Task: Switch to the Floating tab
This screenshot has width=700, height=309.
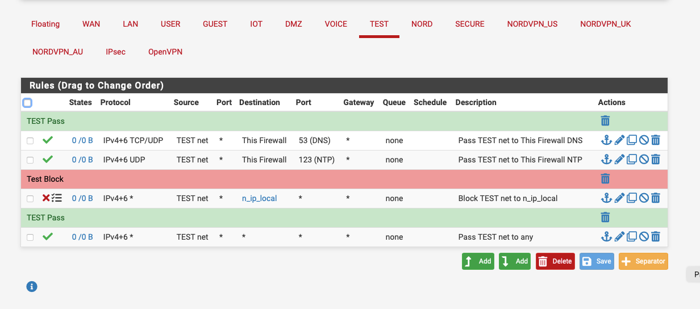Action: coord(45,24)
